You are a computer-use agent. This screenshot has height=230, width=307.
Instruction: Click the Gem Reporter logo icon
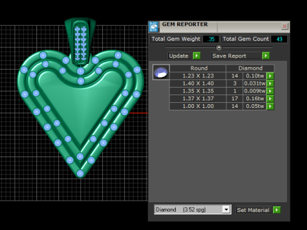pyautogui.click(x=153, y=27)
